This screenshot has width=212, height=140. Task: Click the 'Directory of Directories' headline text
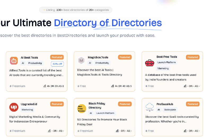coord(108,23)
